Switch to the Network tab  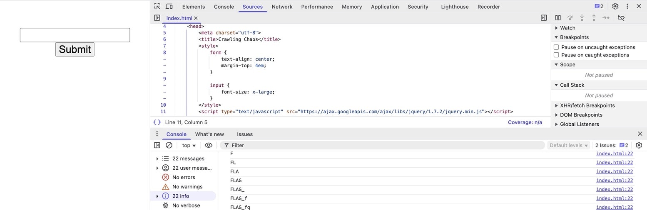click(x=282, y=7)
